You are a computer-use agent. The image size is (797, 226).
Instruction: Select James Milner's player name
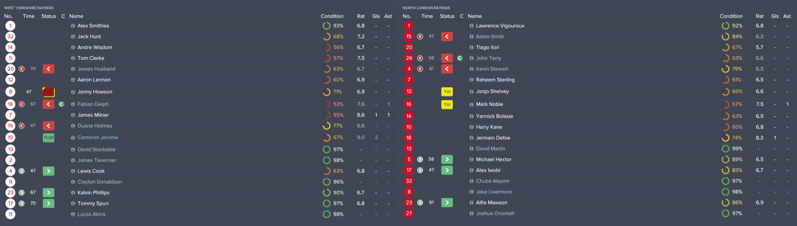pos(93,115)
